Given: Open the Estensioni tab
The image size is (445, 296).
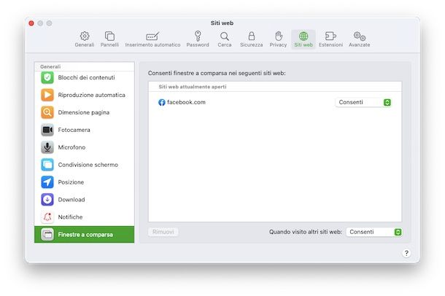Looking at the screenshot, I should coord(330,39).
